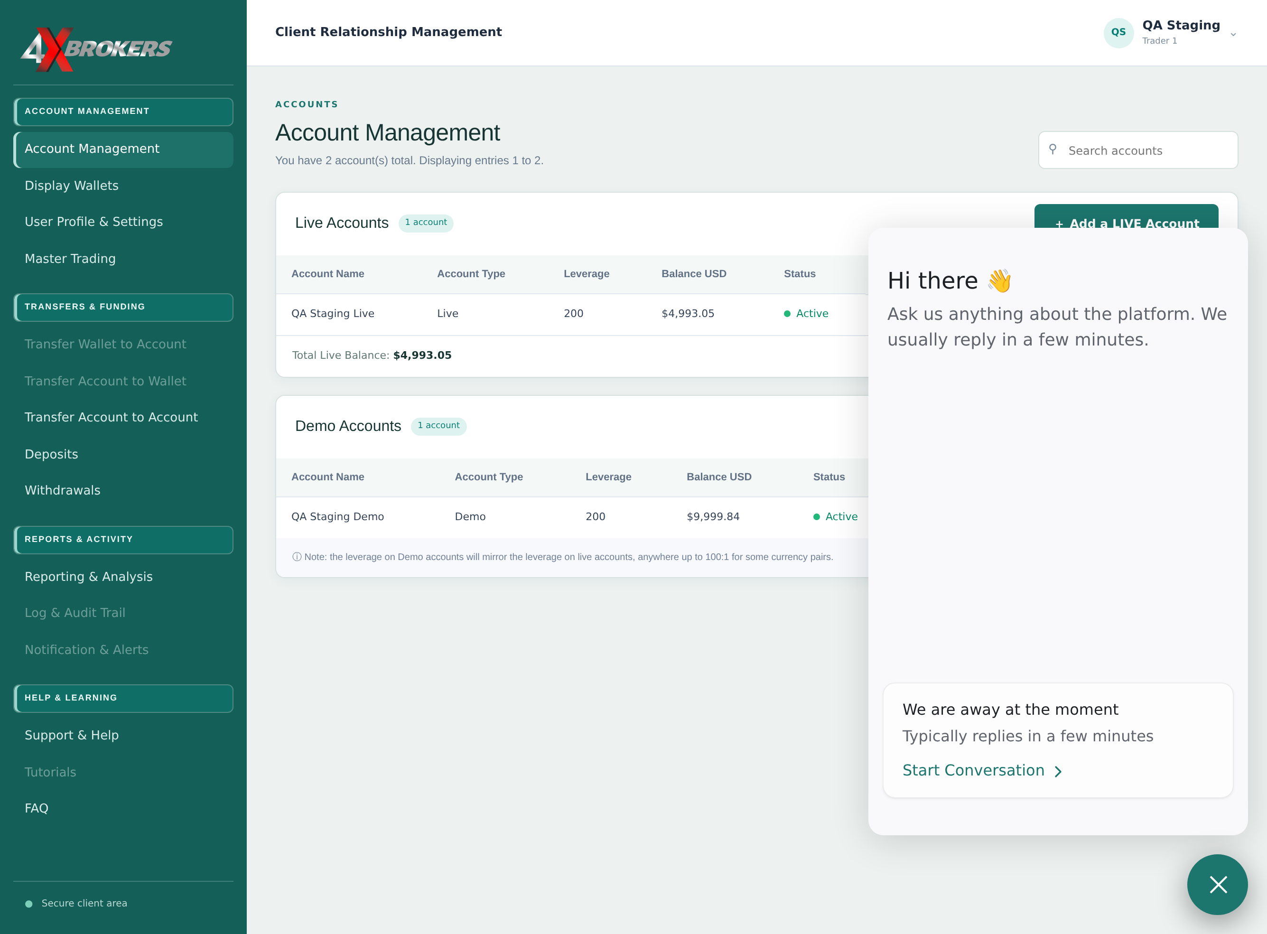
Task: Click Add a LIVE Account button
Action: point(1126,216)
